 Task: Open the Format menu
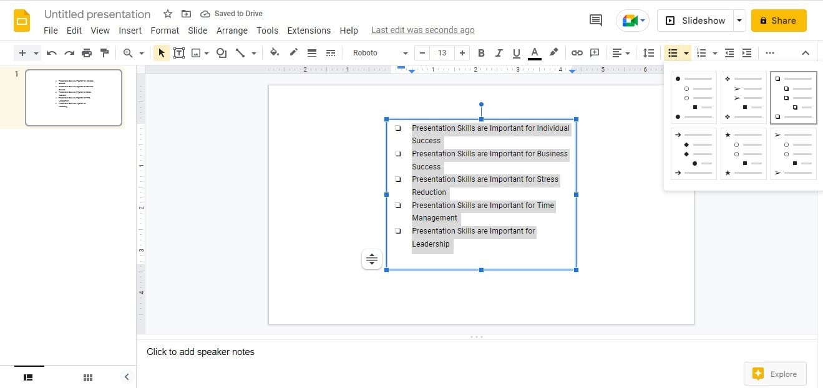165,30
